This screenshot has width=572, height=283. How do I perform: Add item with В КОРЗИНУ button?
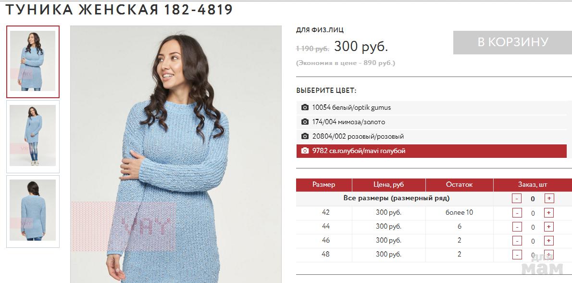tap(512, 42)
